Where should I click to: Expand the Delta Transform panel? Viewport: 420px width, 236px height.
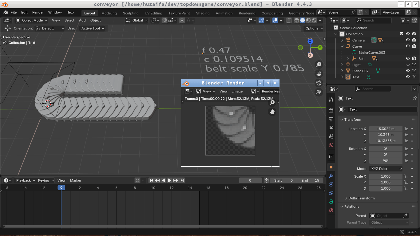tap(361, 198)
